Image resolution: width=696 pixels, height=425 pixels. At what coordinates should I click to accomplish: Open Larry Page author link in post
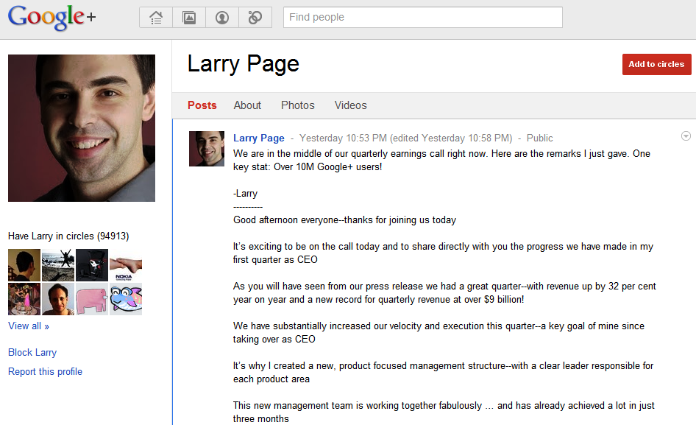click(x=259, y=138)
